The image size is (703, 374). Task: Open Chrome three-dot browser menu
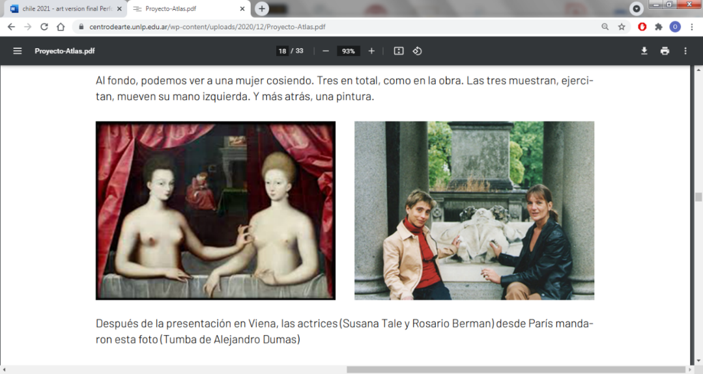691,27
